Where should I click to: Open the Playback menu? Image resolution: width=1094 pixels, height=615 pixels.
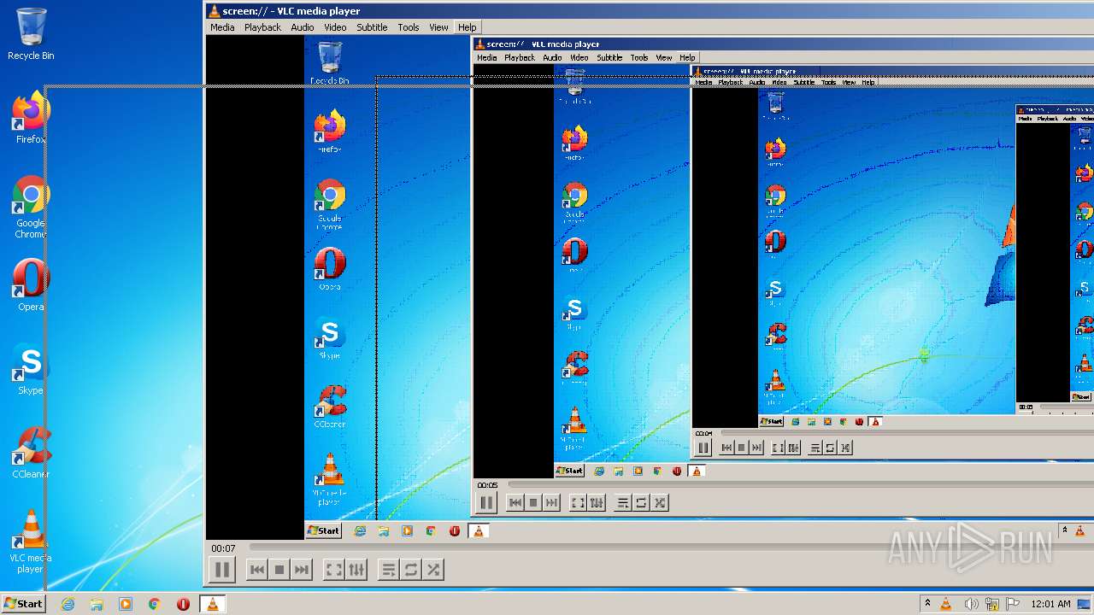[x=262, y=27]
